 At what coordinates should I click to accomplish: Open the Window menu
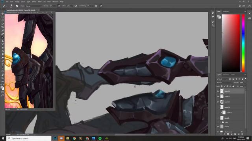[55, 2]
